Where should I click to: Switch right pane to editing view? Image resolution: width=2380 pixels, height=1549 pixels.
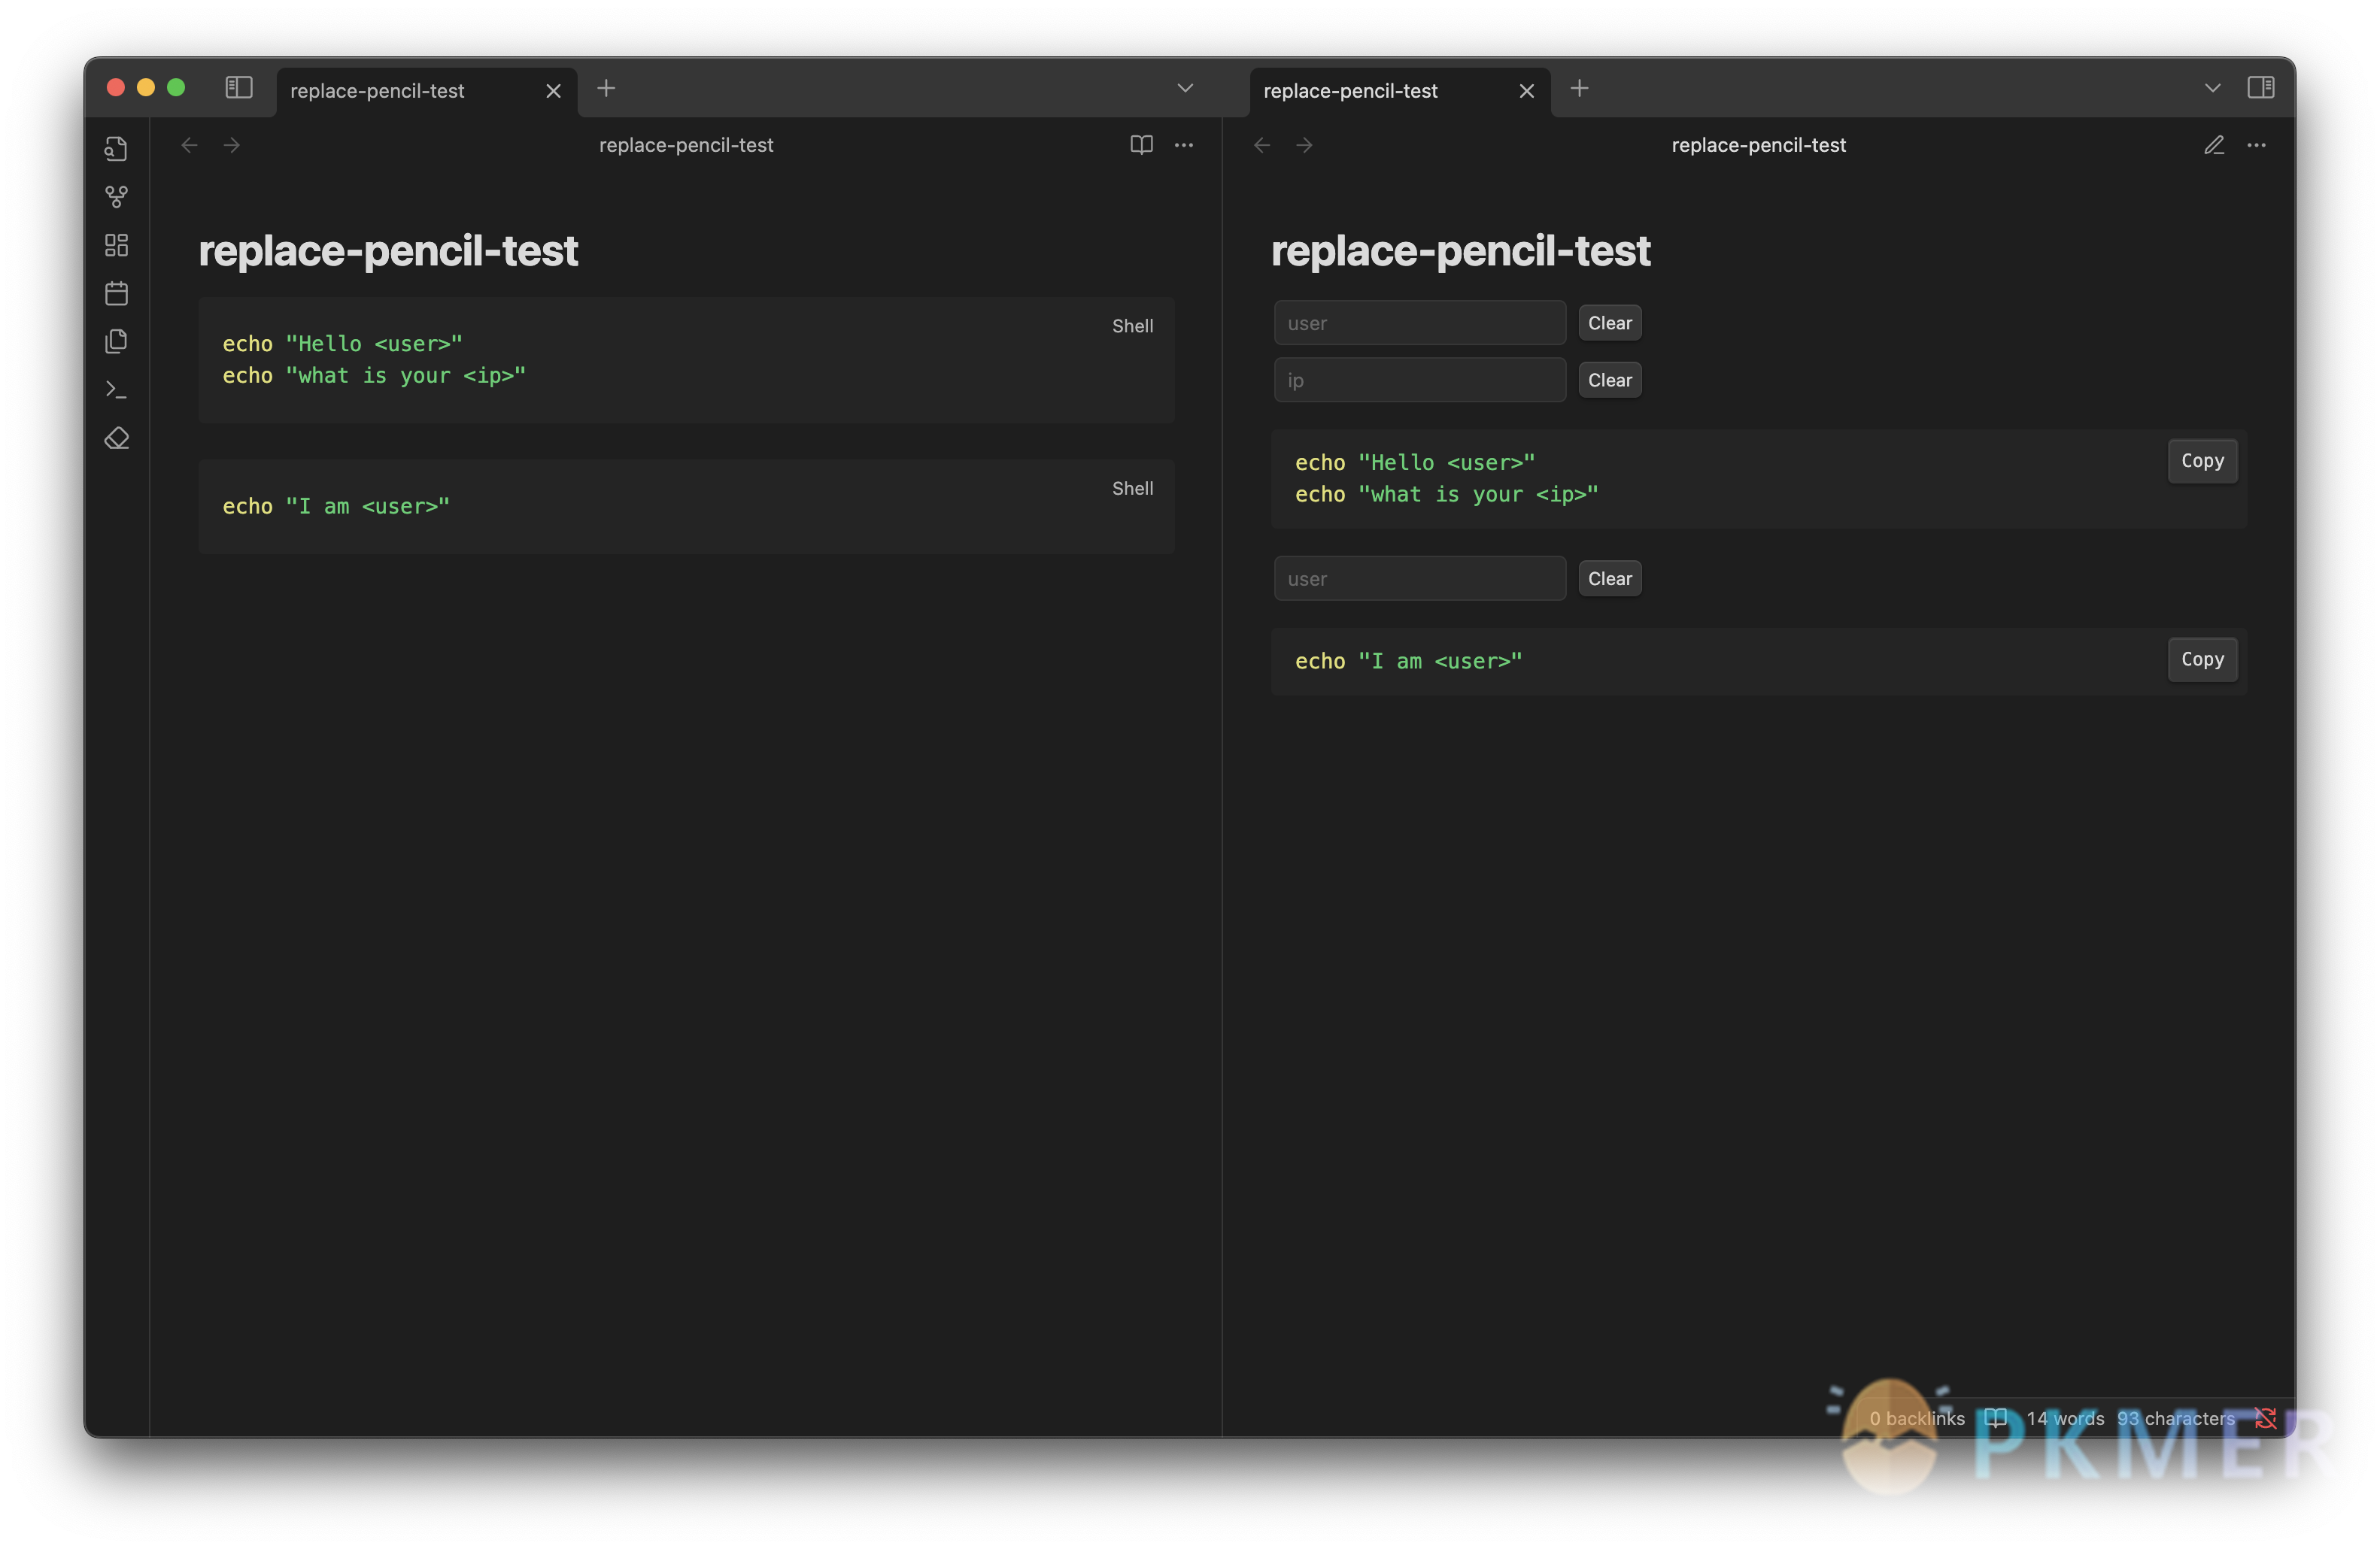2214,145
